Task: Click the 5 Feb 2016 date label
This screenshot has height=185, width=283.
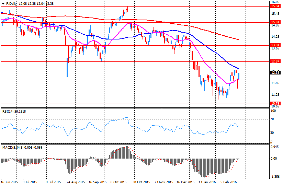Action: click(228, 182)
